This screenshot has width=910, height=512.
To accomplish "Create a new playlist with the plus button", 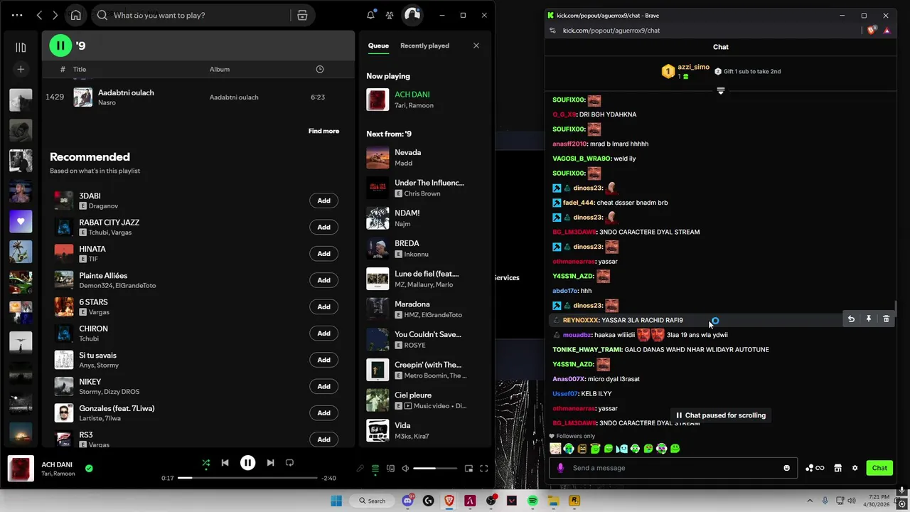I will tap(21, 69).
